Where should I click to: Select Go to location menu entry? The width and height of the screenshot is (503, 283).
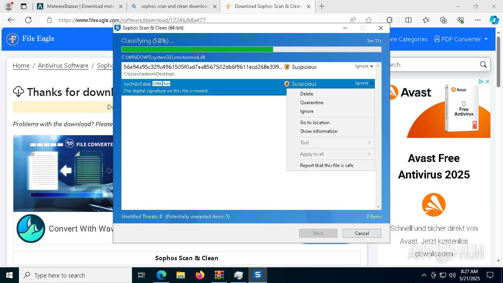(x=315, y=123)
